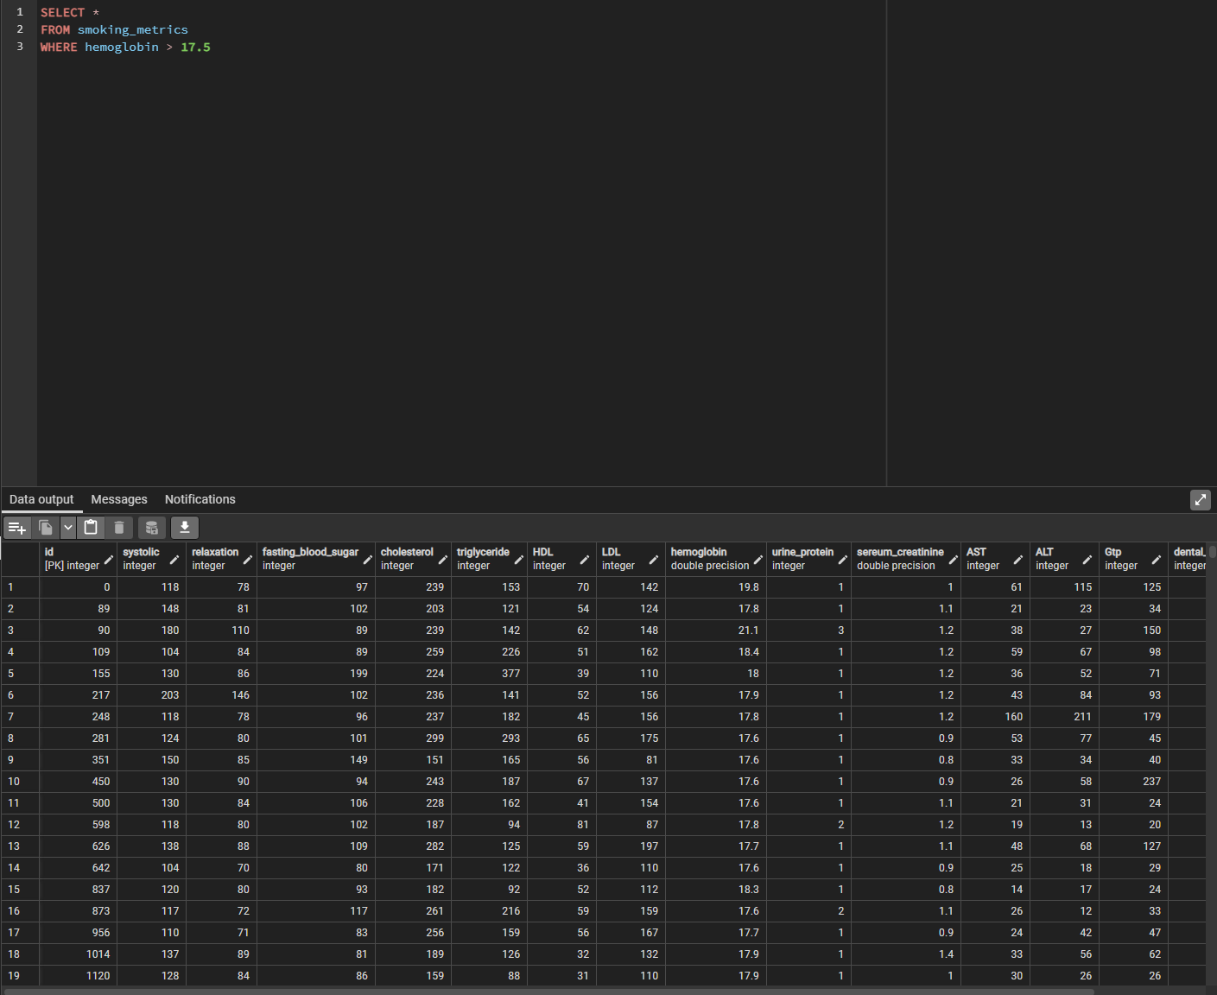Copy the selected rows using the copy icon

click(46, 527)
